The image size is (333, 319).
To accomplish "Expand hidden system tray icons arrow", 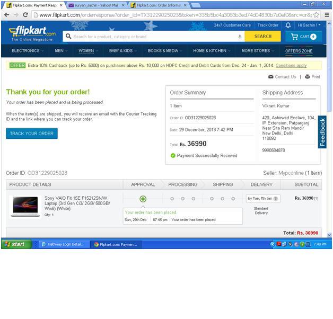I will click(273, 244).
